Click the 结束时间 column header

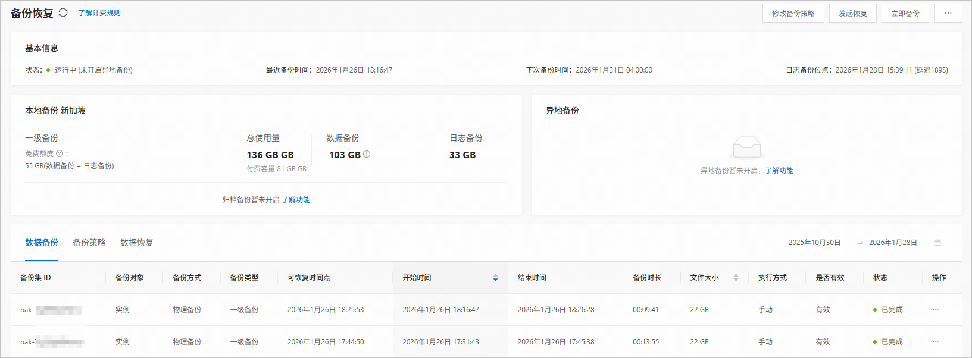pyautogui.click(x=532, y=278)
